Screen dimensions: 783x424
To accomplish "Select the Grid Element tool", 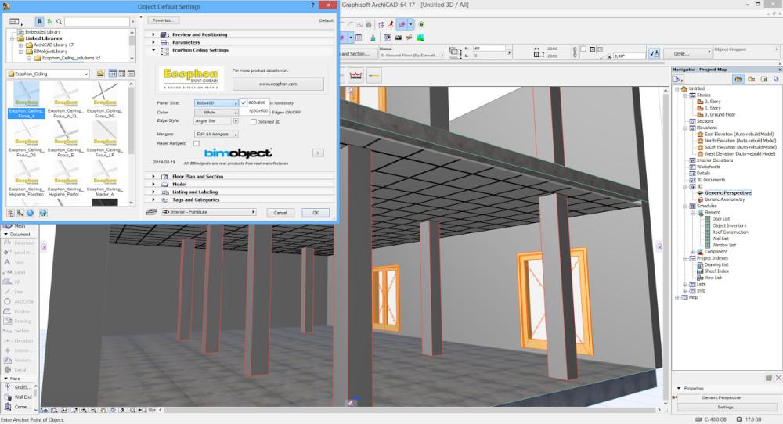I will (18, 387).
